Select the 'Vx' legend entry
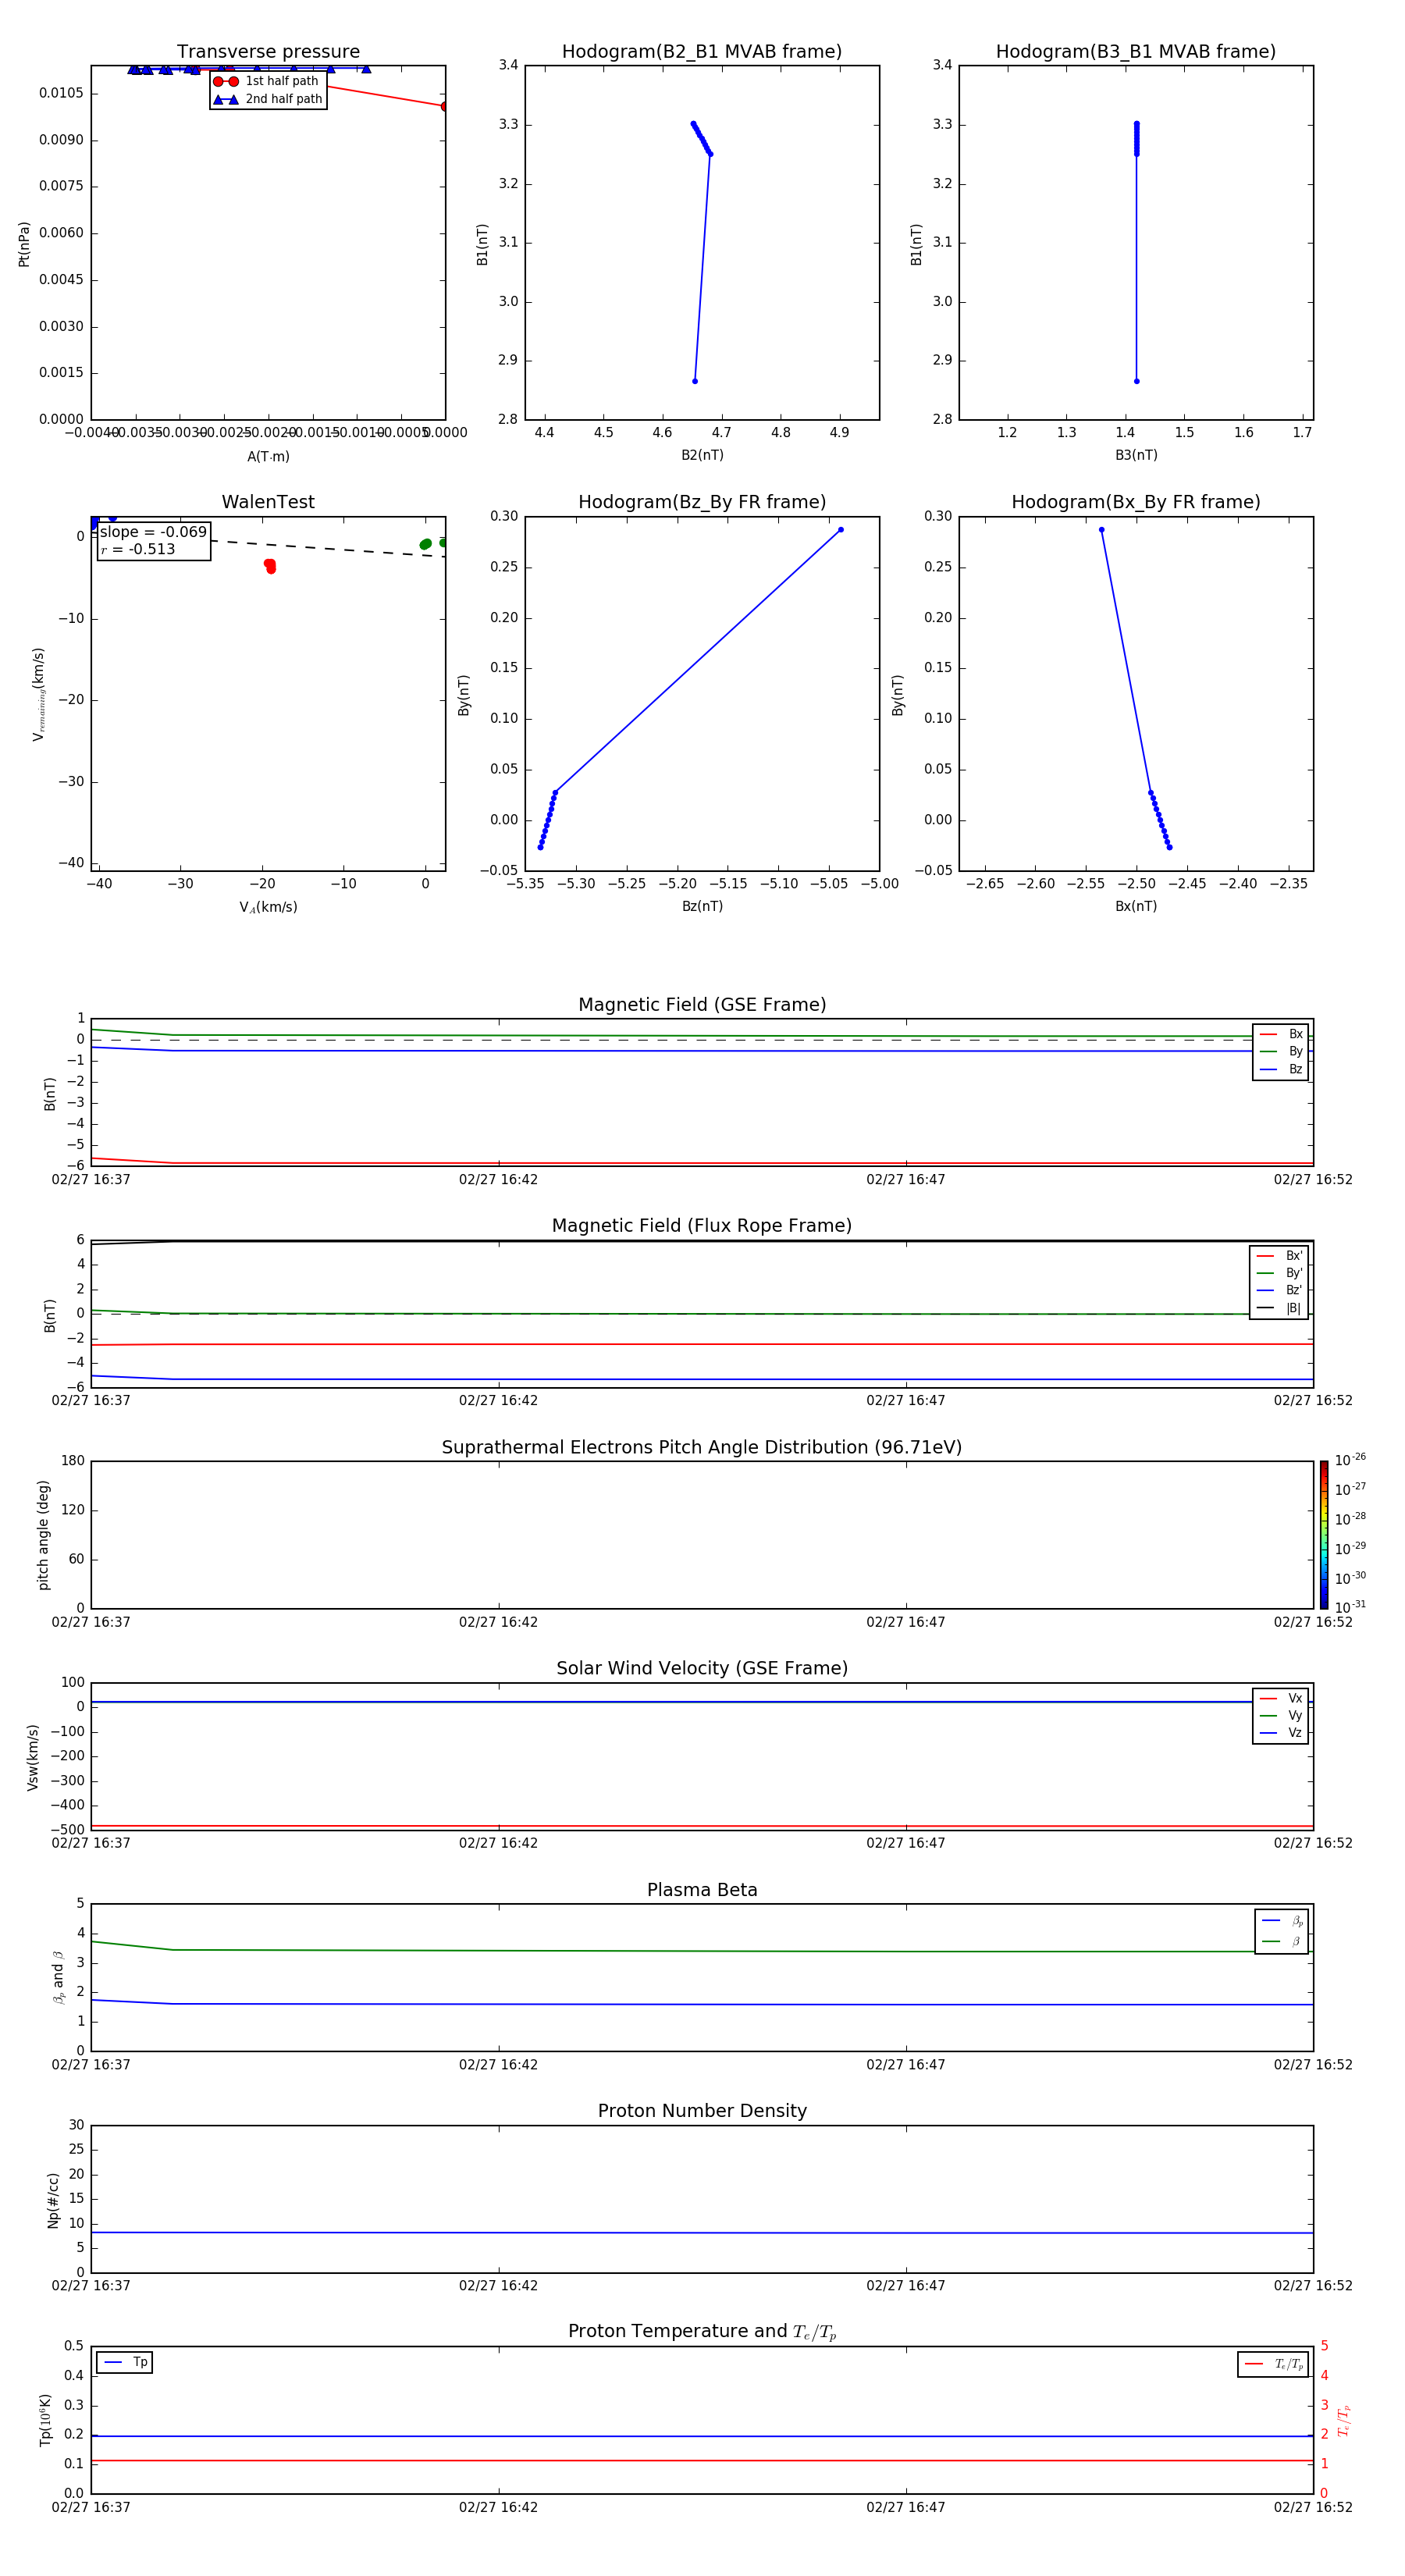This screenshot has width=1405, height=2576. (1281, 1698)
